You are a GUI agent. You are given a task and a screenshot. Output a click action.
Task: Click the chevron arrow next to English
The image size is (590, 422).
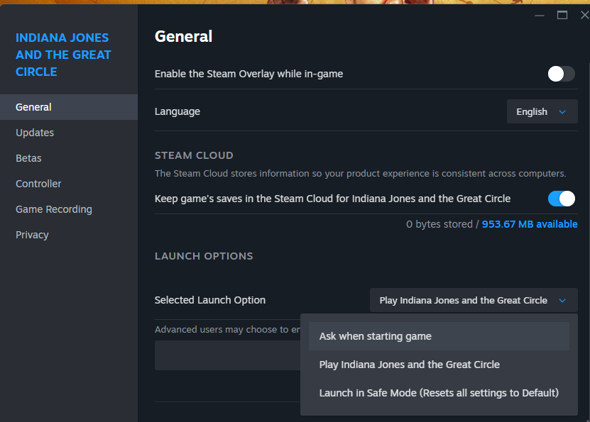[x=563, y=112]
